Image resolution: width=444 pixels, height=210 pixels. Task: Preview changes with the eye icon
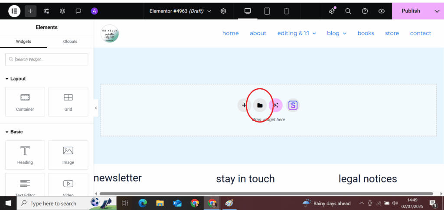pyautogui.click(x=382, y=11)
